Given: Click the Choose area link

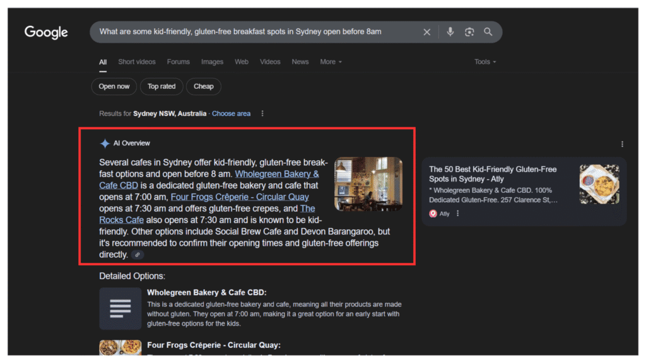Looking at the screenshot, I should coord(231,113).
